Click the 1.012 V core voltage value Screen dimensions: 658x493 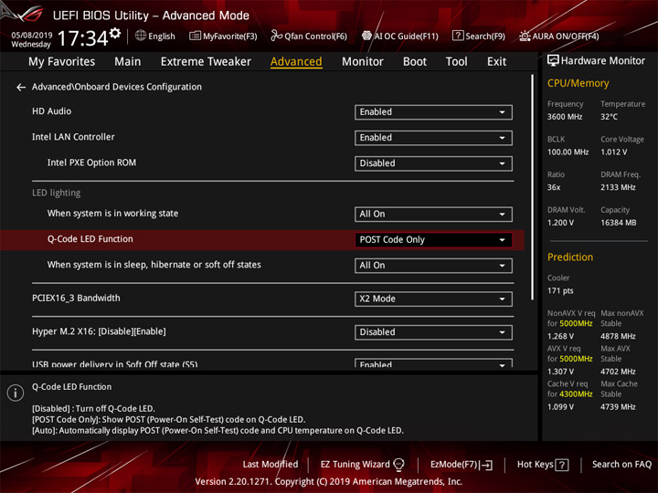[x=613, y=152]
